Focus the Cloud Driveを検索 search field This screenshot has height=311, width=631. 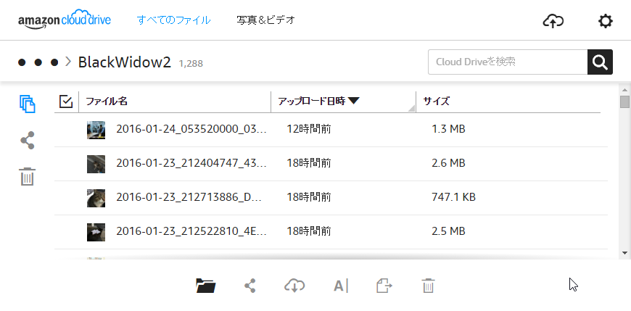tap(508, 62)
